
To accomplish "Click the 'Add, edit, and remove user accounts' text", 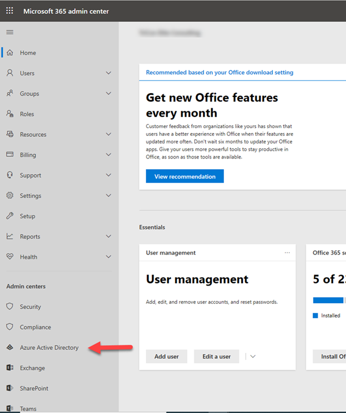I will [212, 302].
